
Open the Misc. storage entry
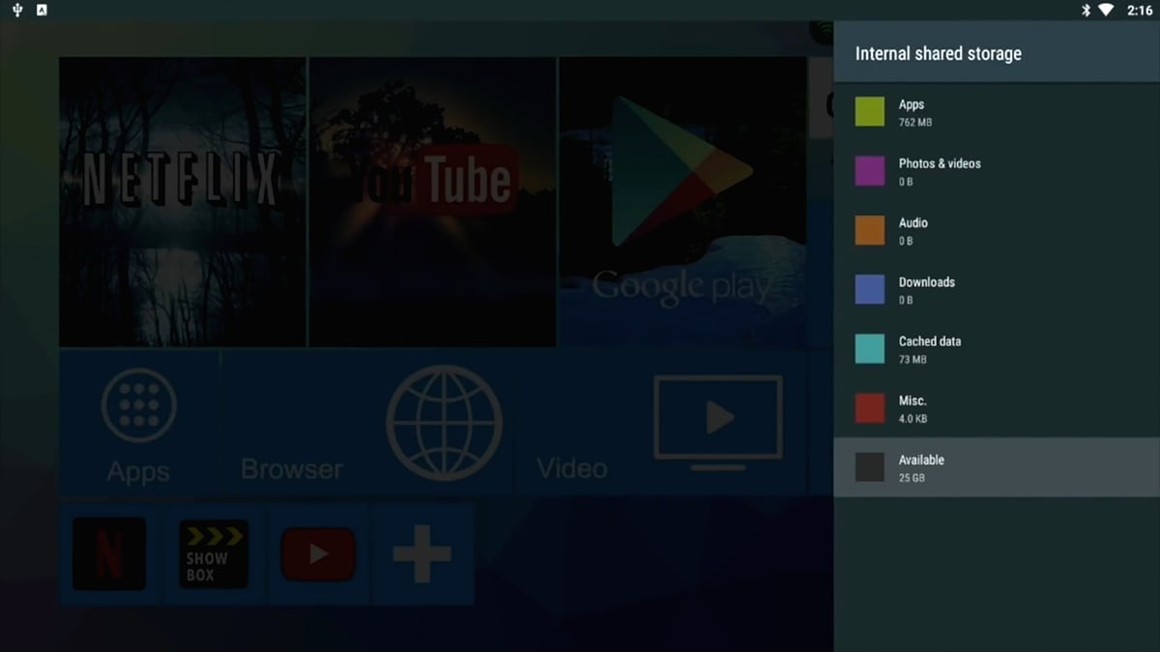click(996, 409)
